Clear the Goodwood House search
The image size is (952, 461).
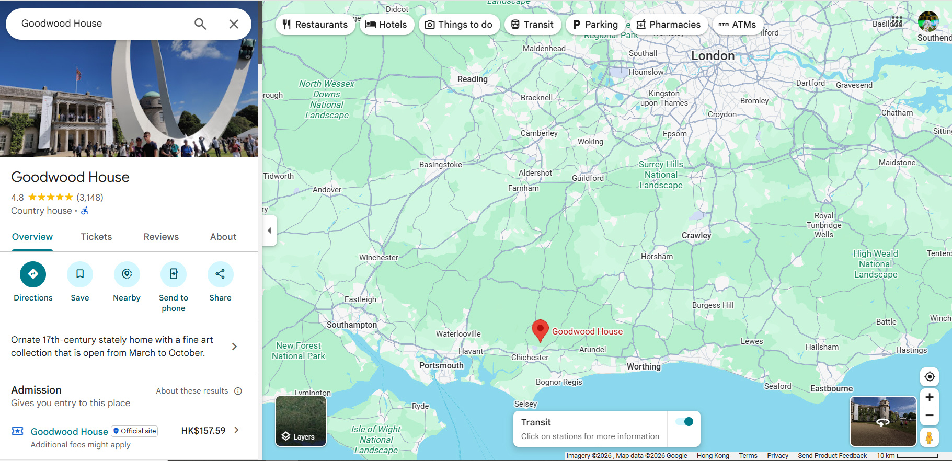234,24
